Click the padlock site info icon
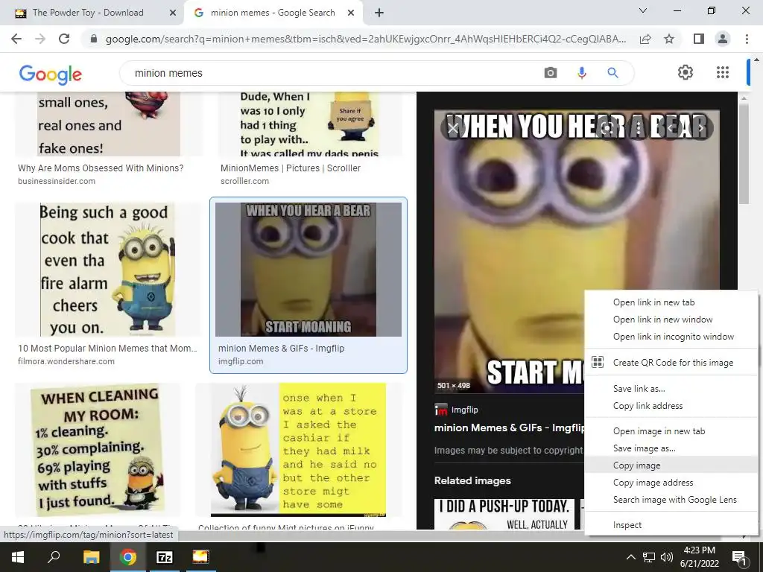Screen dimensions: 763x572 click(x=94, y=39)
